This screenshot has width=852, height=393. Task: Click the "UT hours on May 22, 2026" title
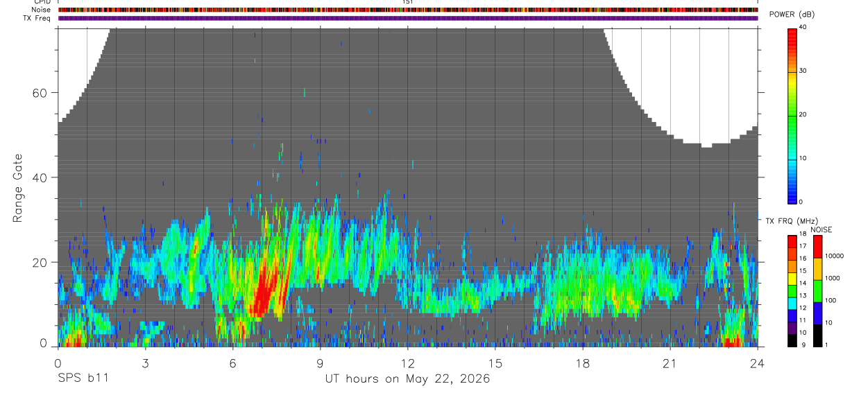408,379
